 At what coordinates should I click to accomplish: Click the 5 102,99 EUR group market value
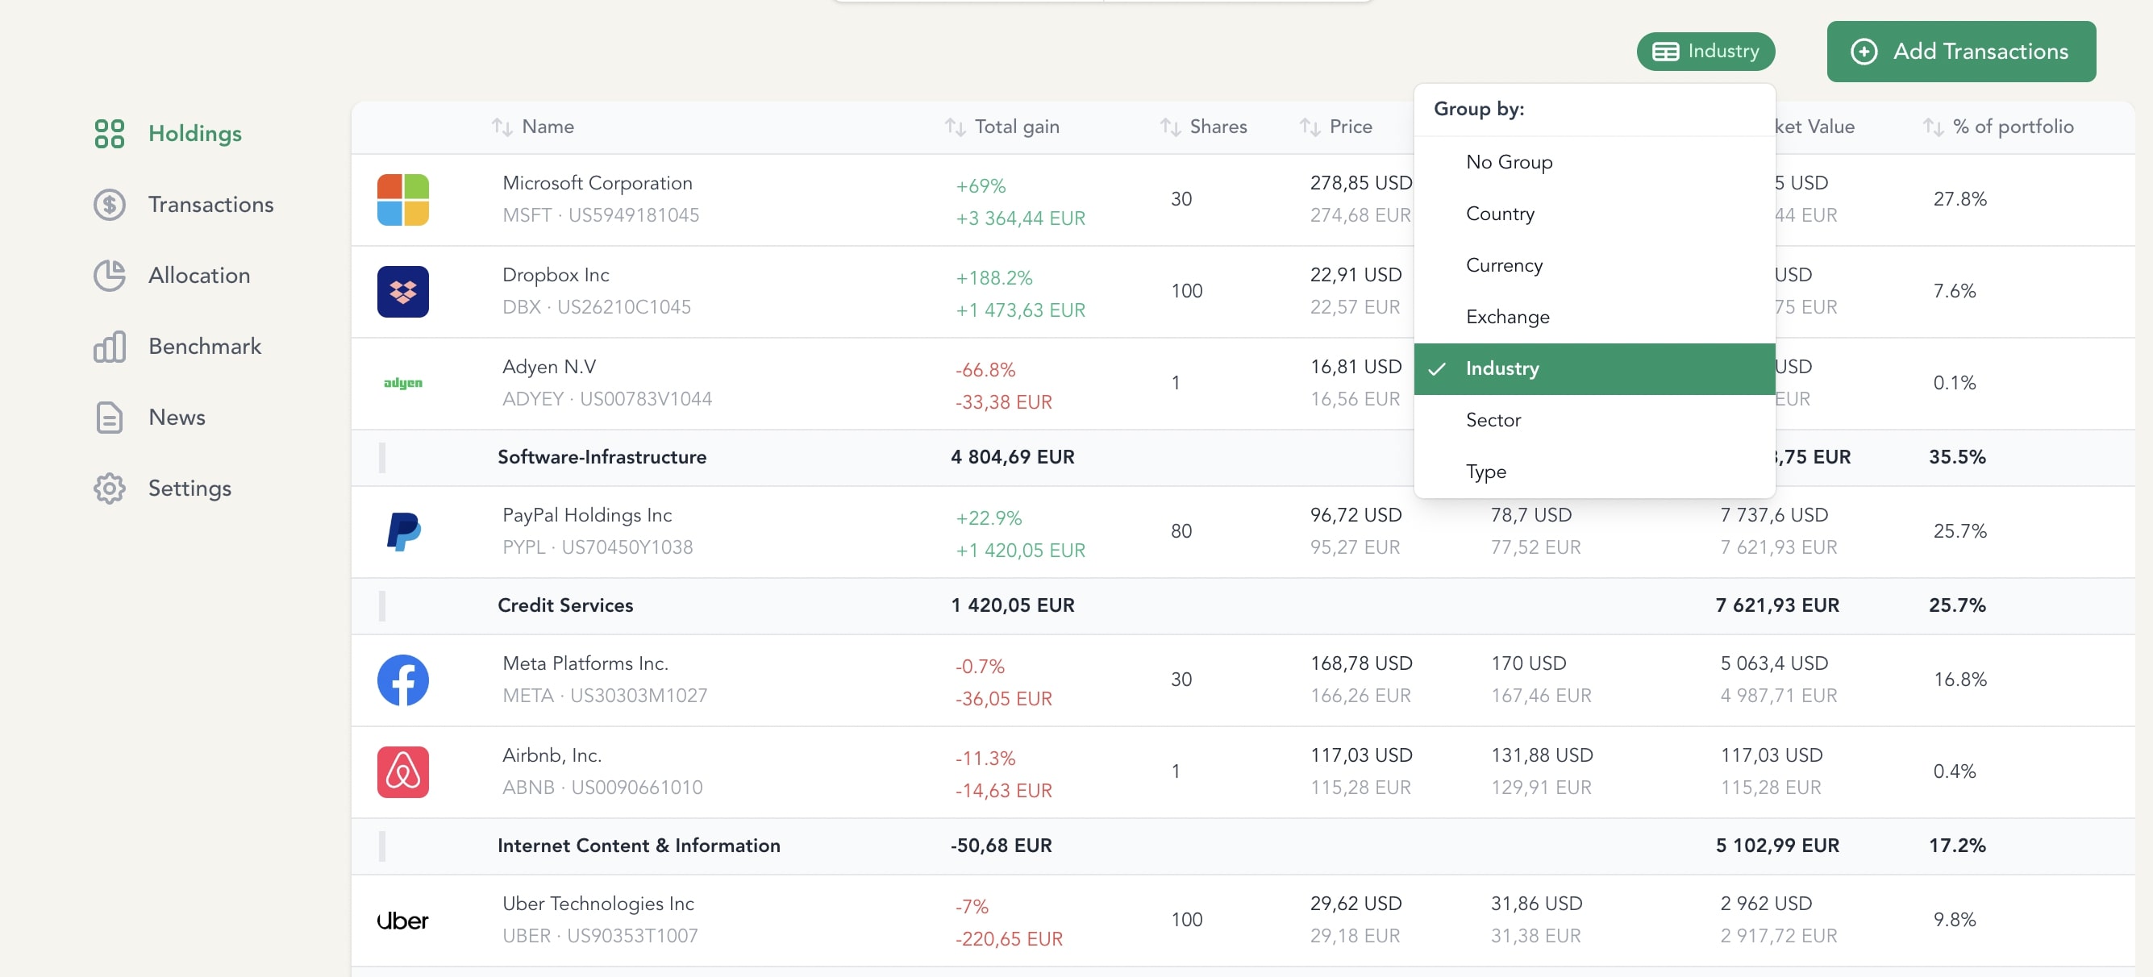1777,846
